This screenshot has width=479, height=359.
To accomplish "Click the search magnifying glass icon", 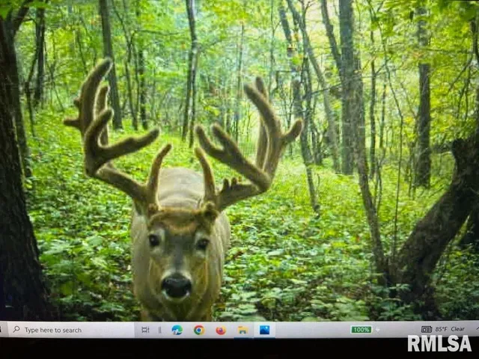I will tap(16, 329).
